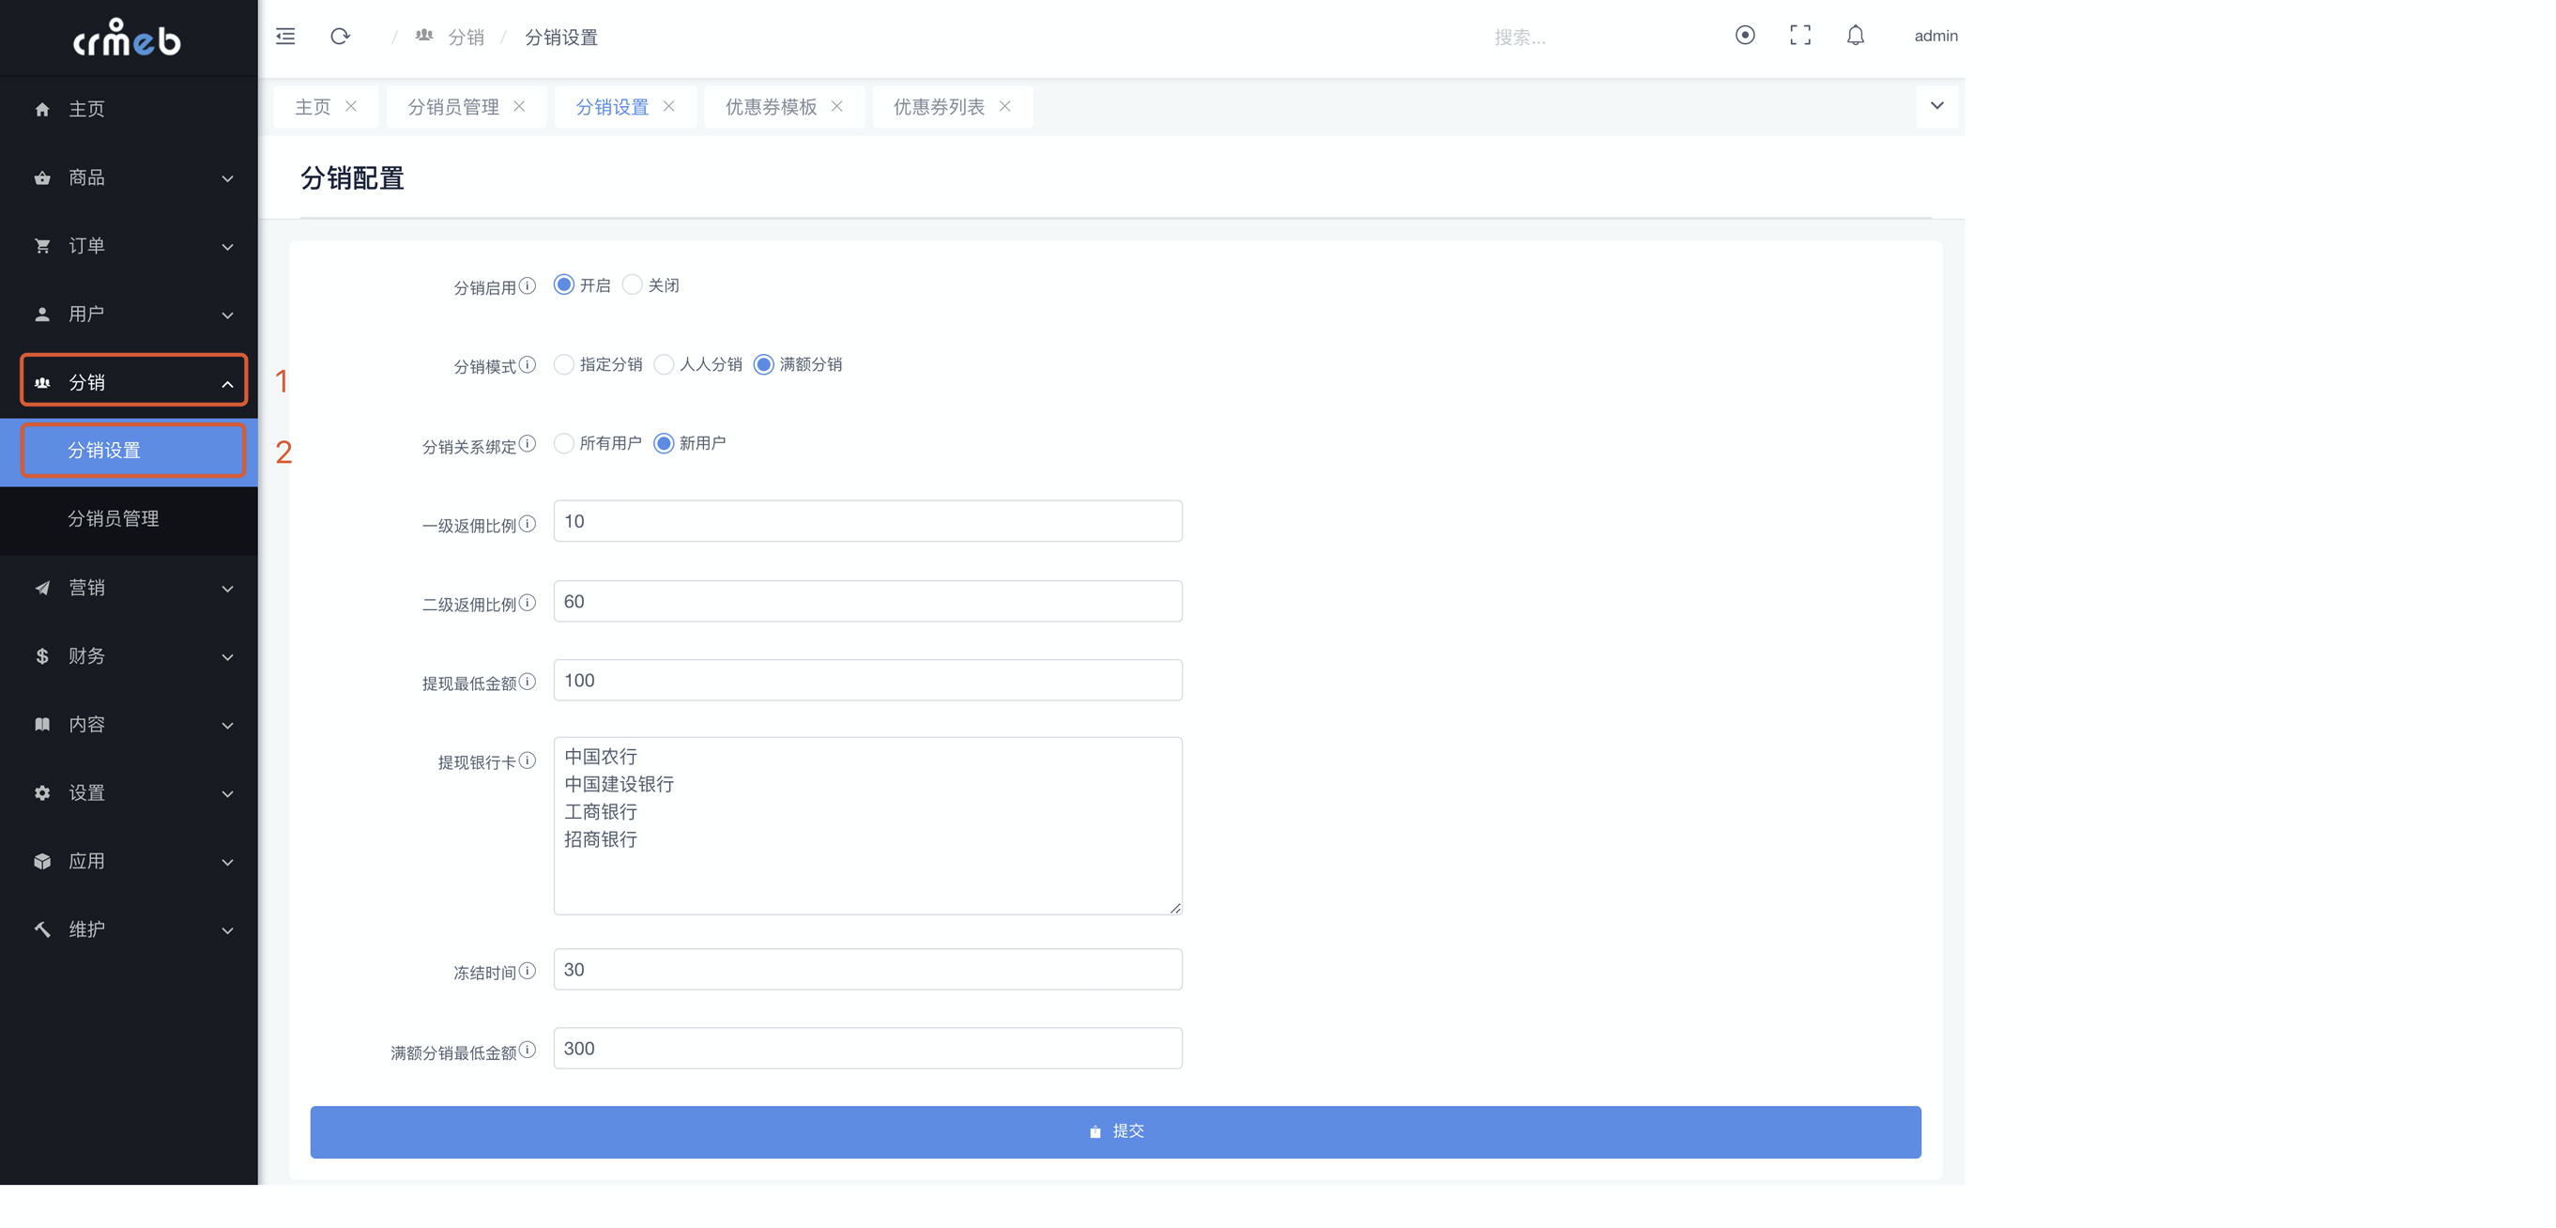Show info tooltip for 分销启用

tap(528, 286)
